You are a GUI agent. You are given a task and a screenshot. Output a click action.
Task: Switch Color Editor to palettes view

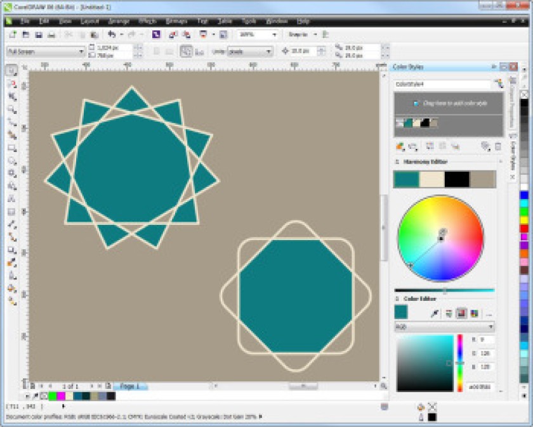(x=474, y=314)
